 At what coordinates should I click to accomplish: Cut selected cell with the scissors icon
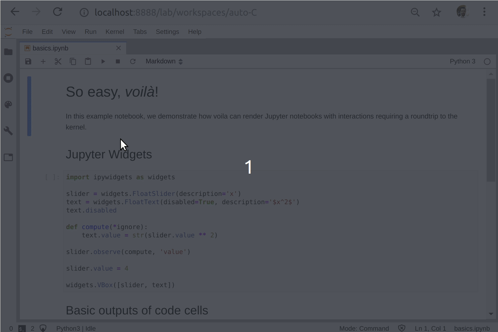(58, 61)
